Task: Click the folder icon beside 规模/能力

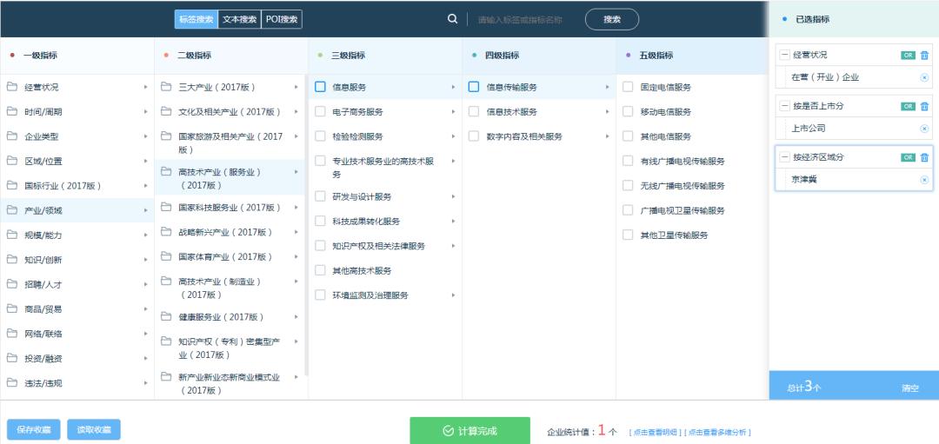Action: [x=12, y=235]
